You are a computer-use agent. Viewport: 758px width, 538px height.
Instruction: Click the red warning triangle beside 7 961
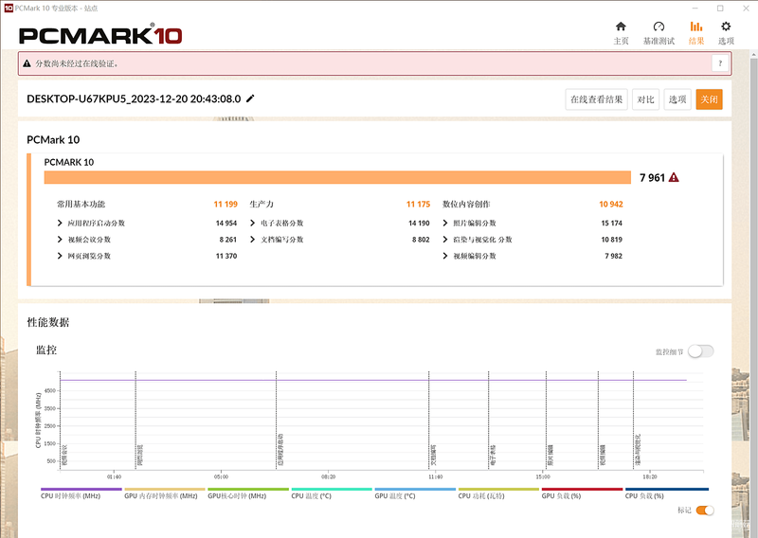tap(674, 177)
